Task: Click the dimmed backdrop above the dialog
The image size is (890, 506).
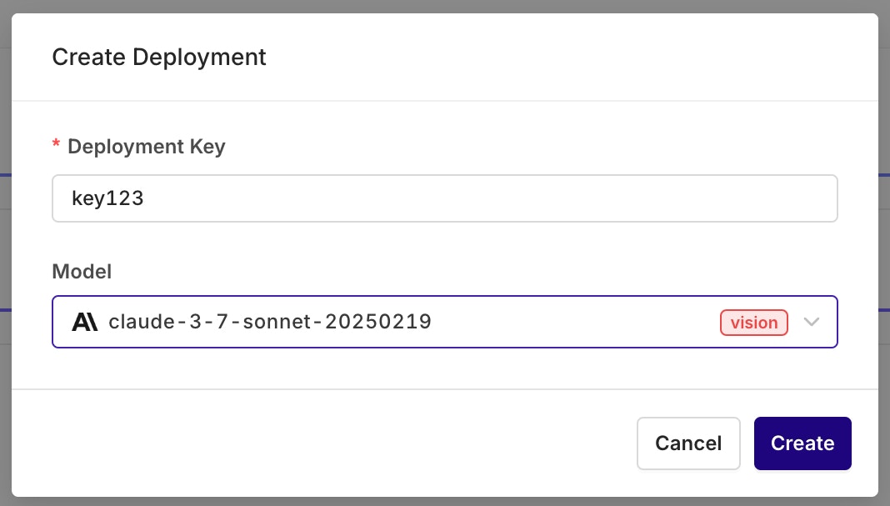Action: (444, 6)
